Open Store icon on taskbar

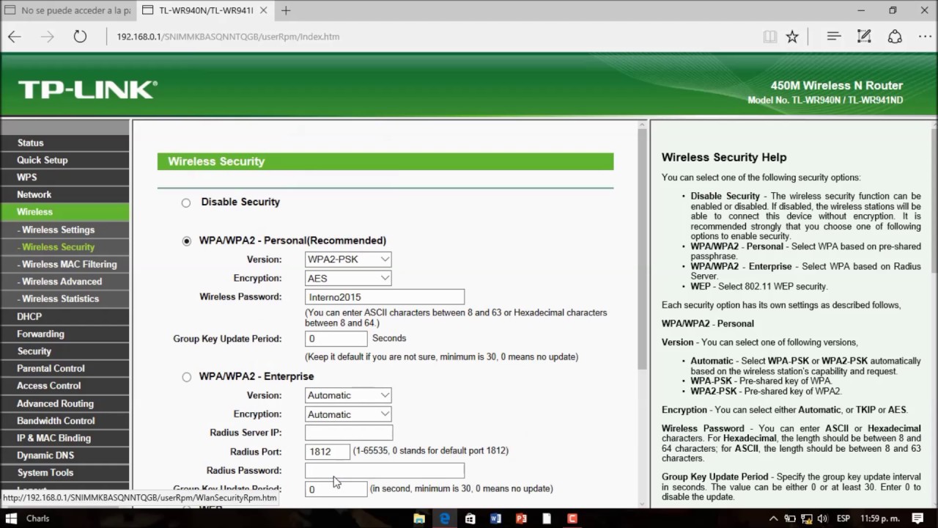pyautogui.click(x=470, y=518)
